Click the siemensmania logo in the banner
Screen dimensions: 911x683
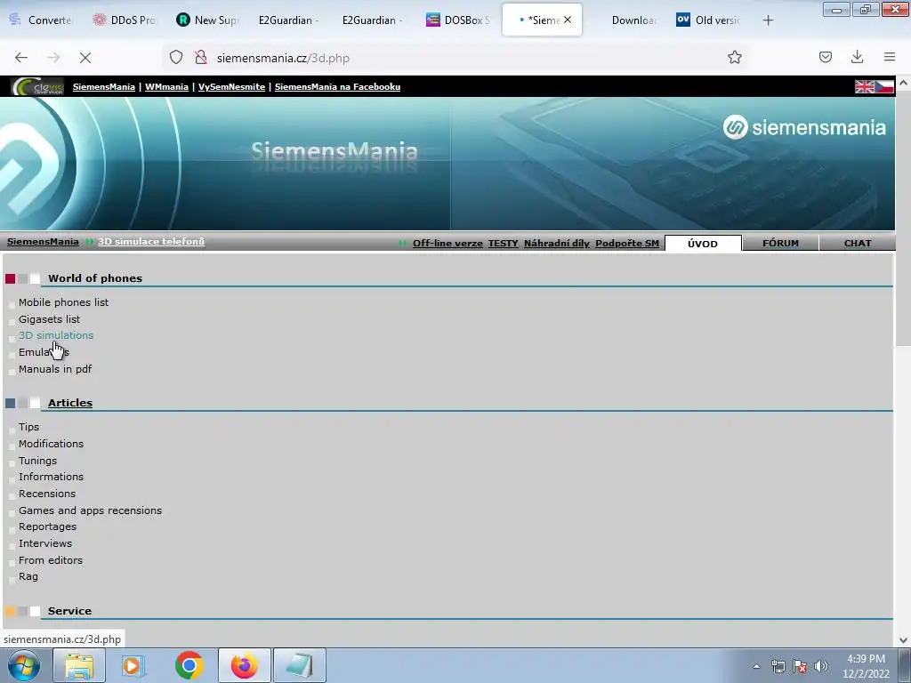coord(804,127)
